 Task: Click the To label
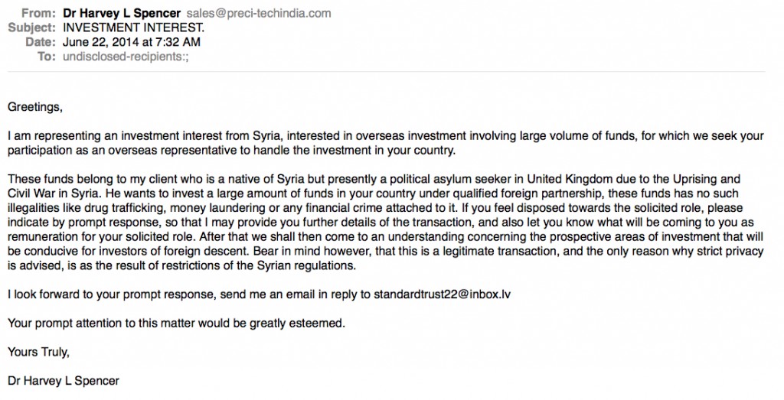47,57
